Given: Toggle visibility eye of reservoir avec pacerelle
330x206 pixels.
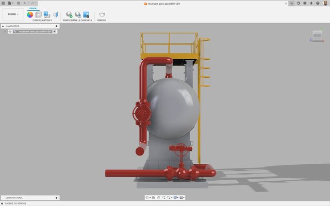Looking at the screenshot, I should coord(10,31).
